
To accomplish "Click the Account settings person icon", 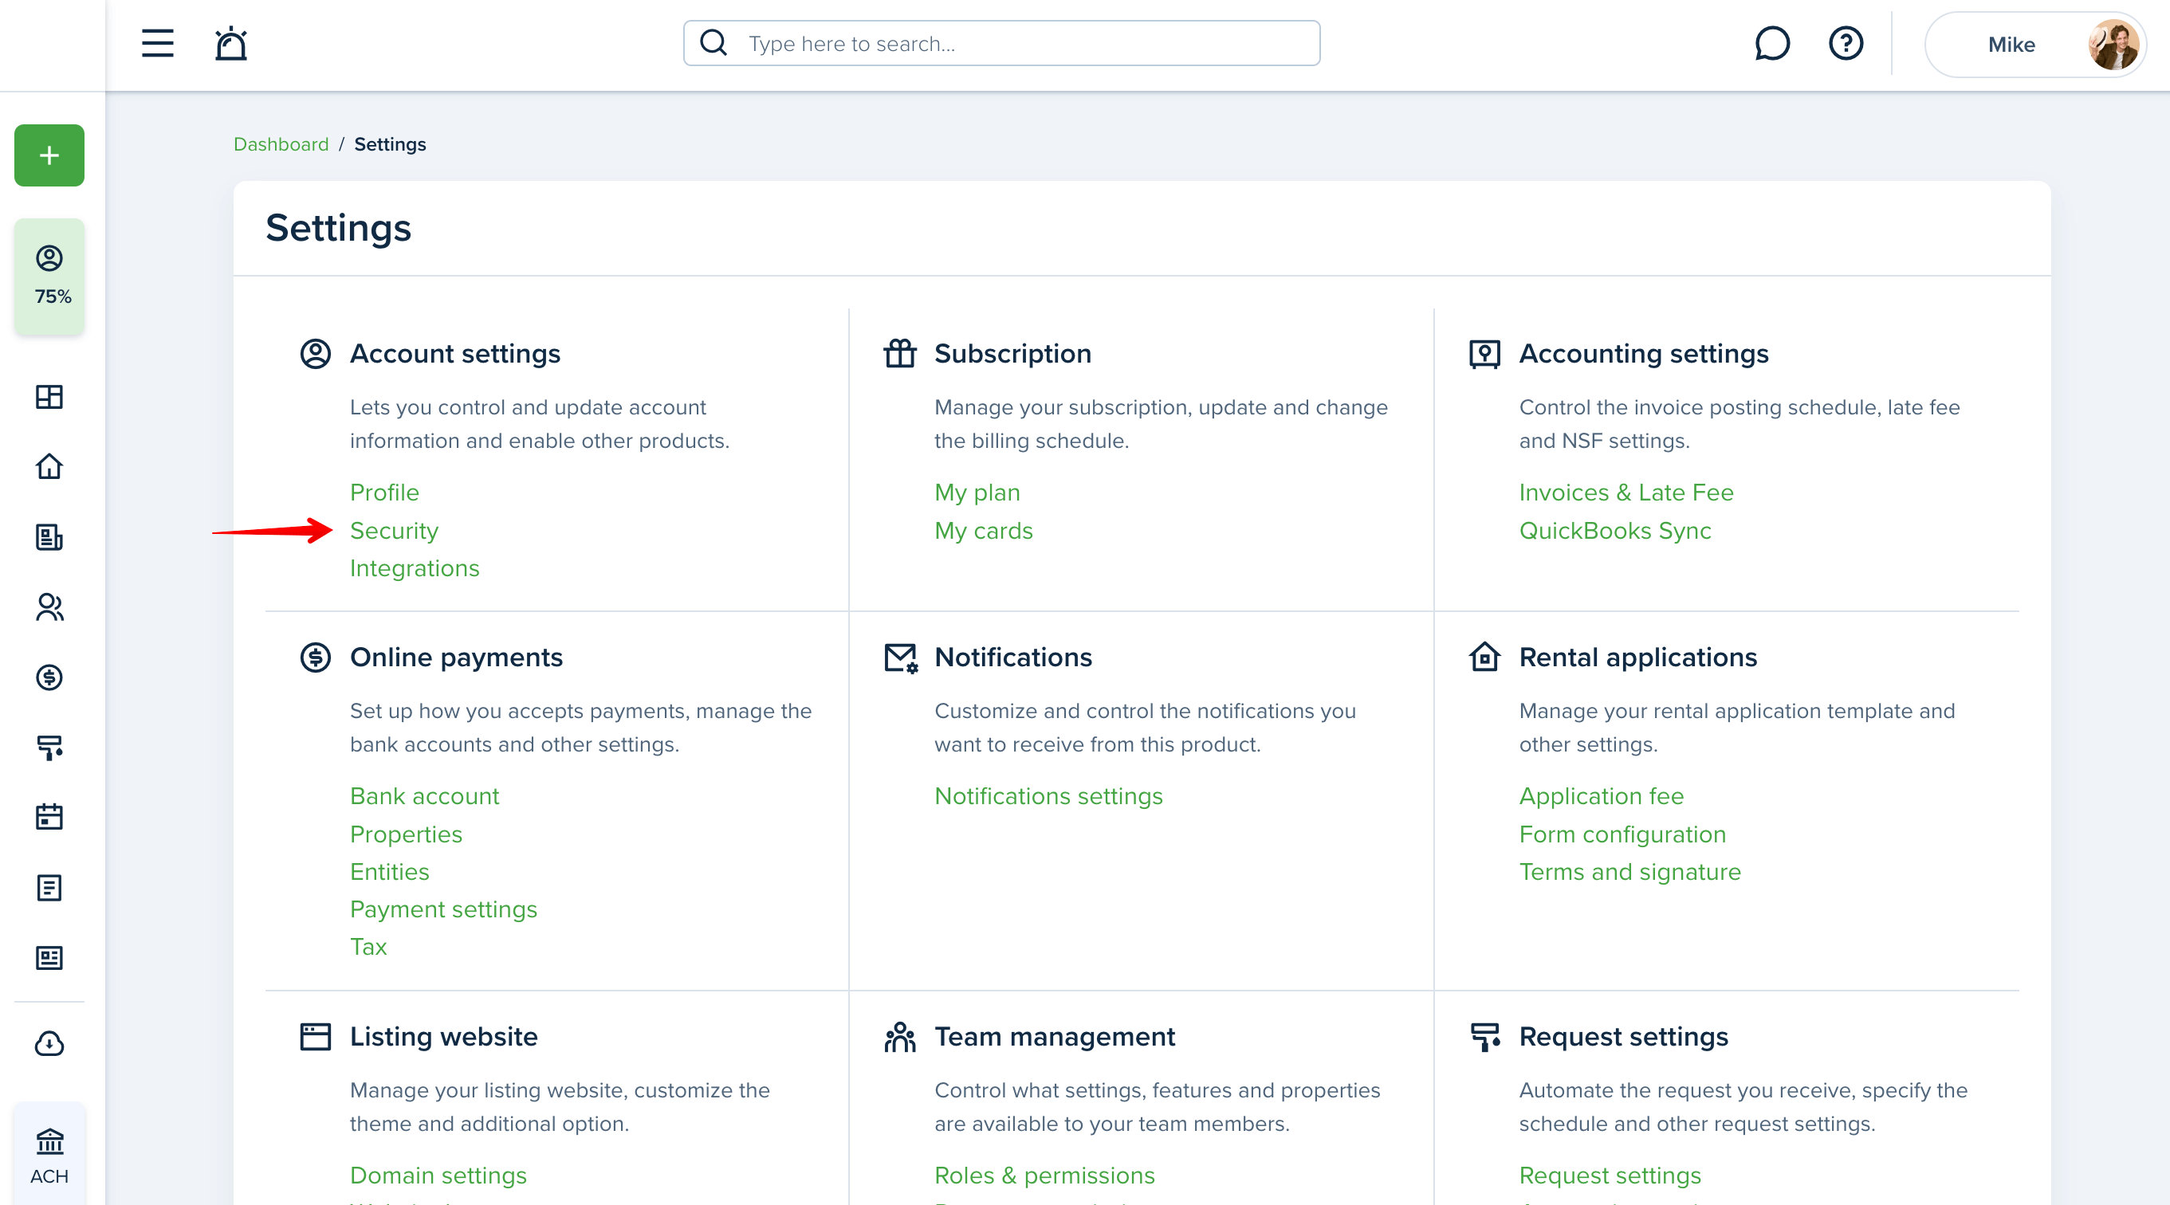I will (316, 354).
